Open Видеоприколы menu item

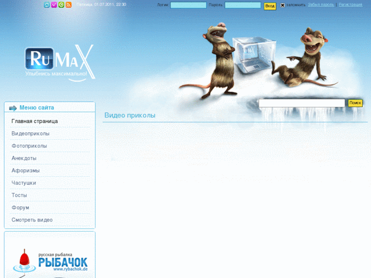(31, 134)
